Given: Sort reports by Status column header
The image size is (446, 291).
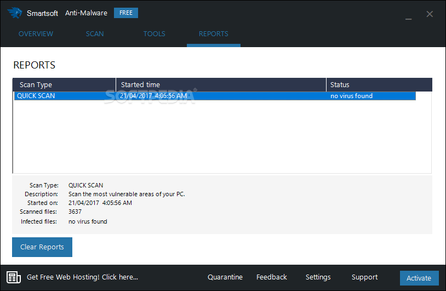Looking at the screenshot, I should (x=379, y=85).
